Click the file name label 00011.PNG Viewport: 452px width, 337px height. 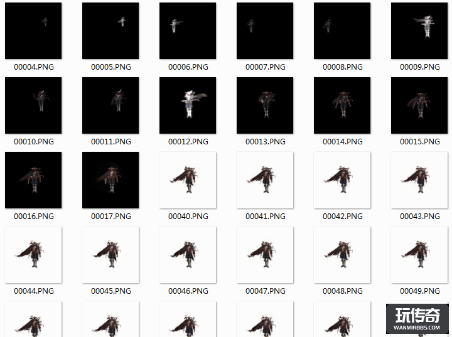click(x=111, y=142)
